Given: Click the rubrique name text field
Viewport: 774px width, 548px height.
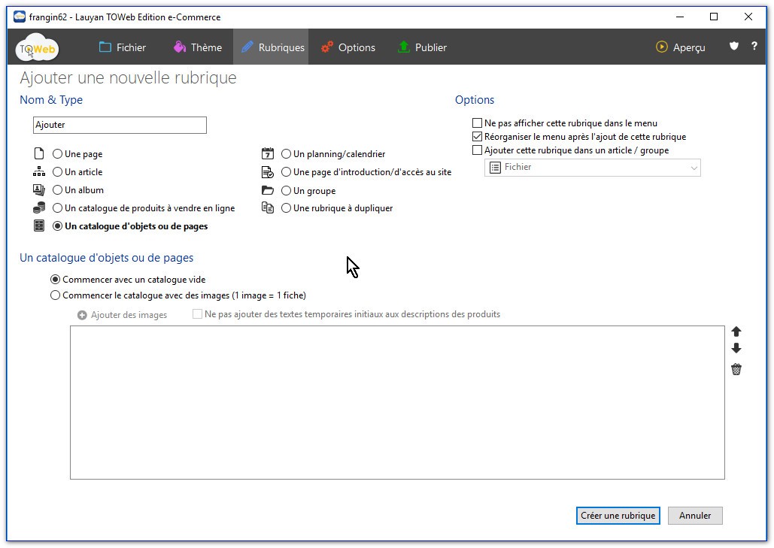Looking at the screenshot, I should point(120,125).
